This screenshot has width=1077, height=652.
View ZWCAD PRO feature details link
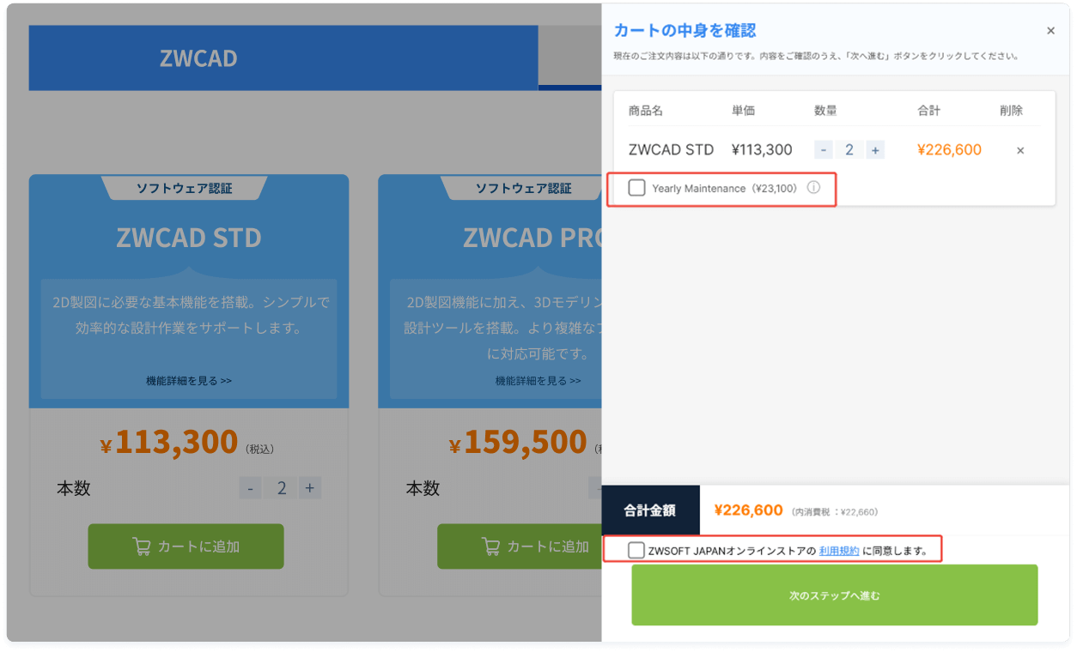(x=538, y=381)
